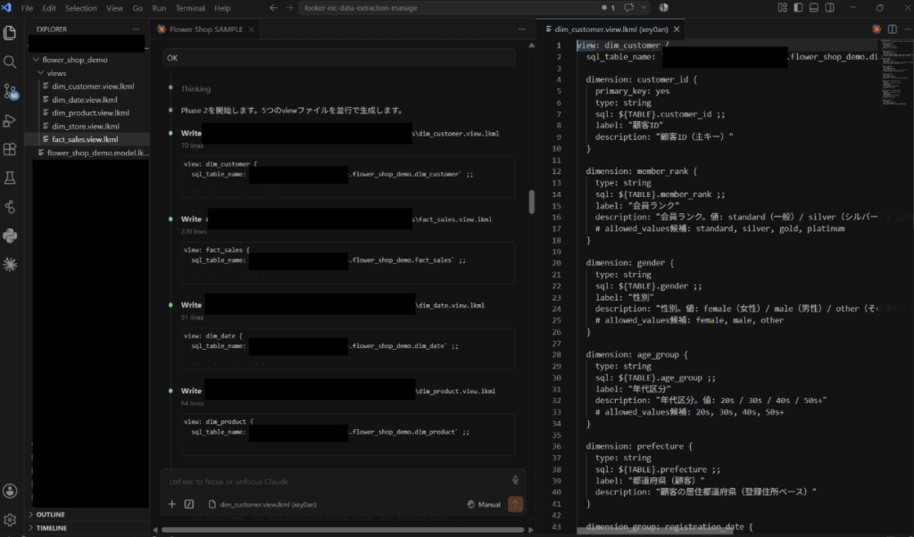Open the Accounts icon in activity bar

pos(10,491)
